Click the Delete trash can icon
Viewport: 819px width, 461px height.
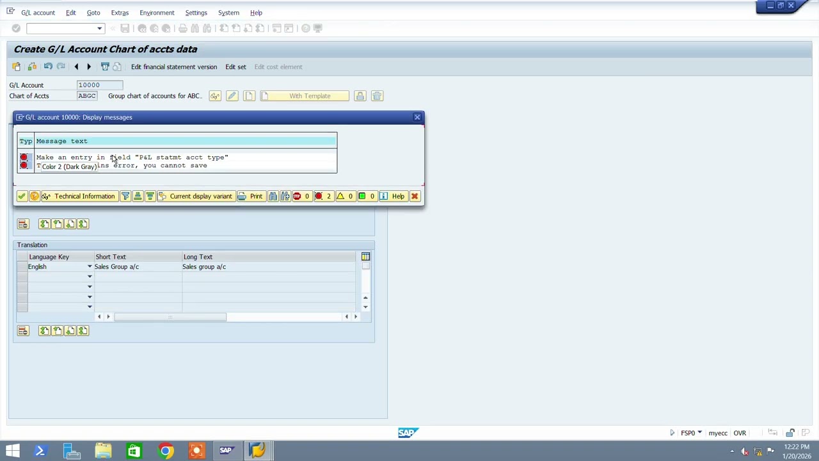[x=377, y=96]
